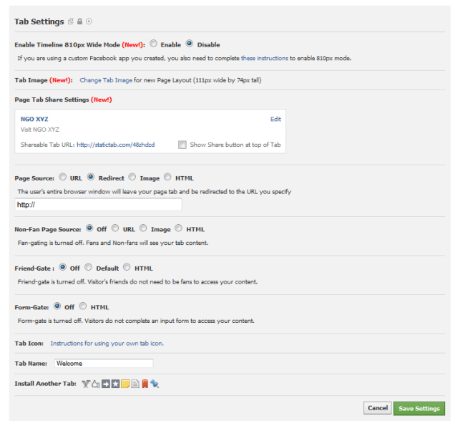Focus the Tab Name field containing Welcome
Screen dimensions: 458x421
tap(104, 363)
